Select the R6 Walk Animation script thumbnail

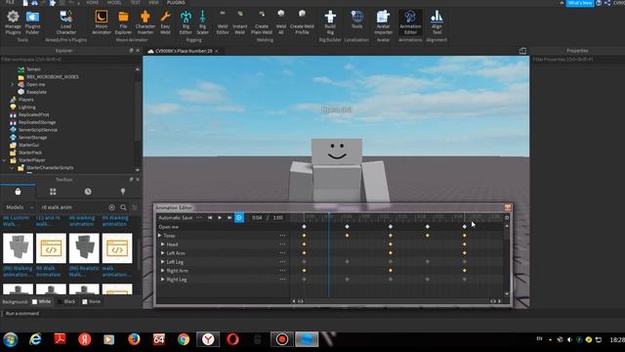click(x=51, y=249)
